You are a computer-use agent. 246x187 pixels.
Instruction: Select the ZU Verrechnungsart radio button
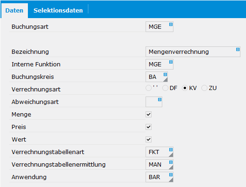tap(204, 88)
